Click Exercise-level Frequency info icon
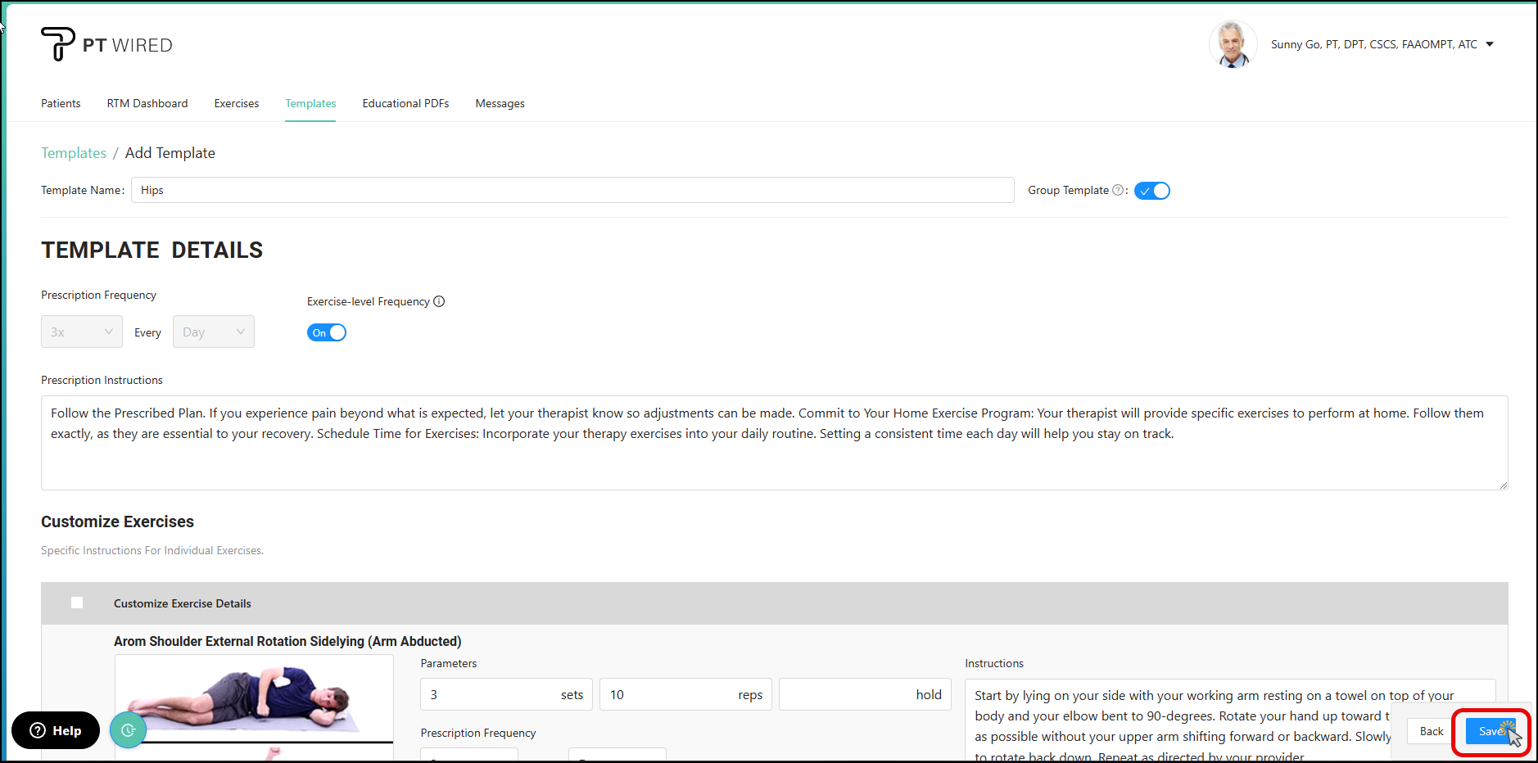 click(x=439, y=301)
